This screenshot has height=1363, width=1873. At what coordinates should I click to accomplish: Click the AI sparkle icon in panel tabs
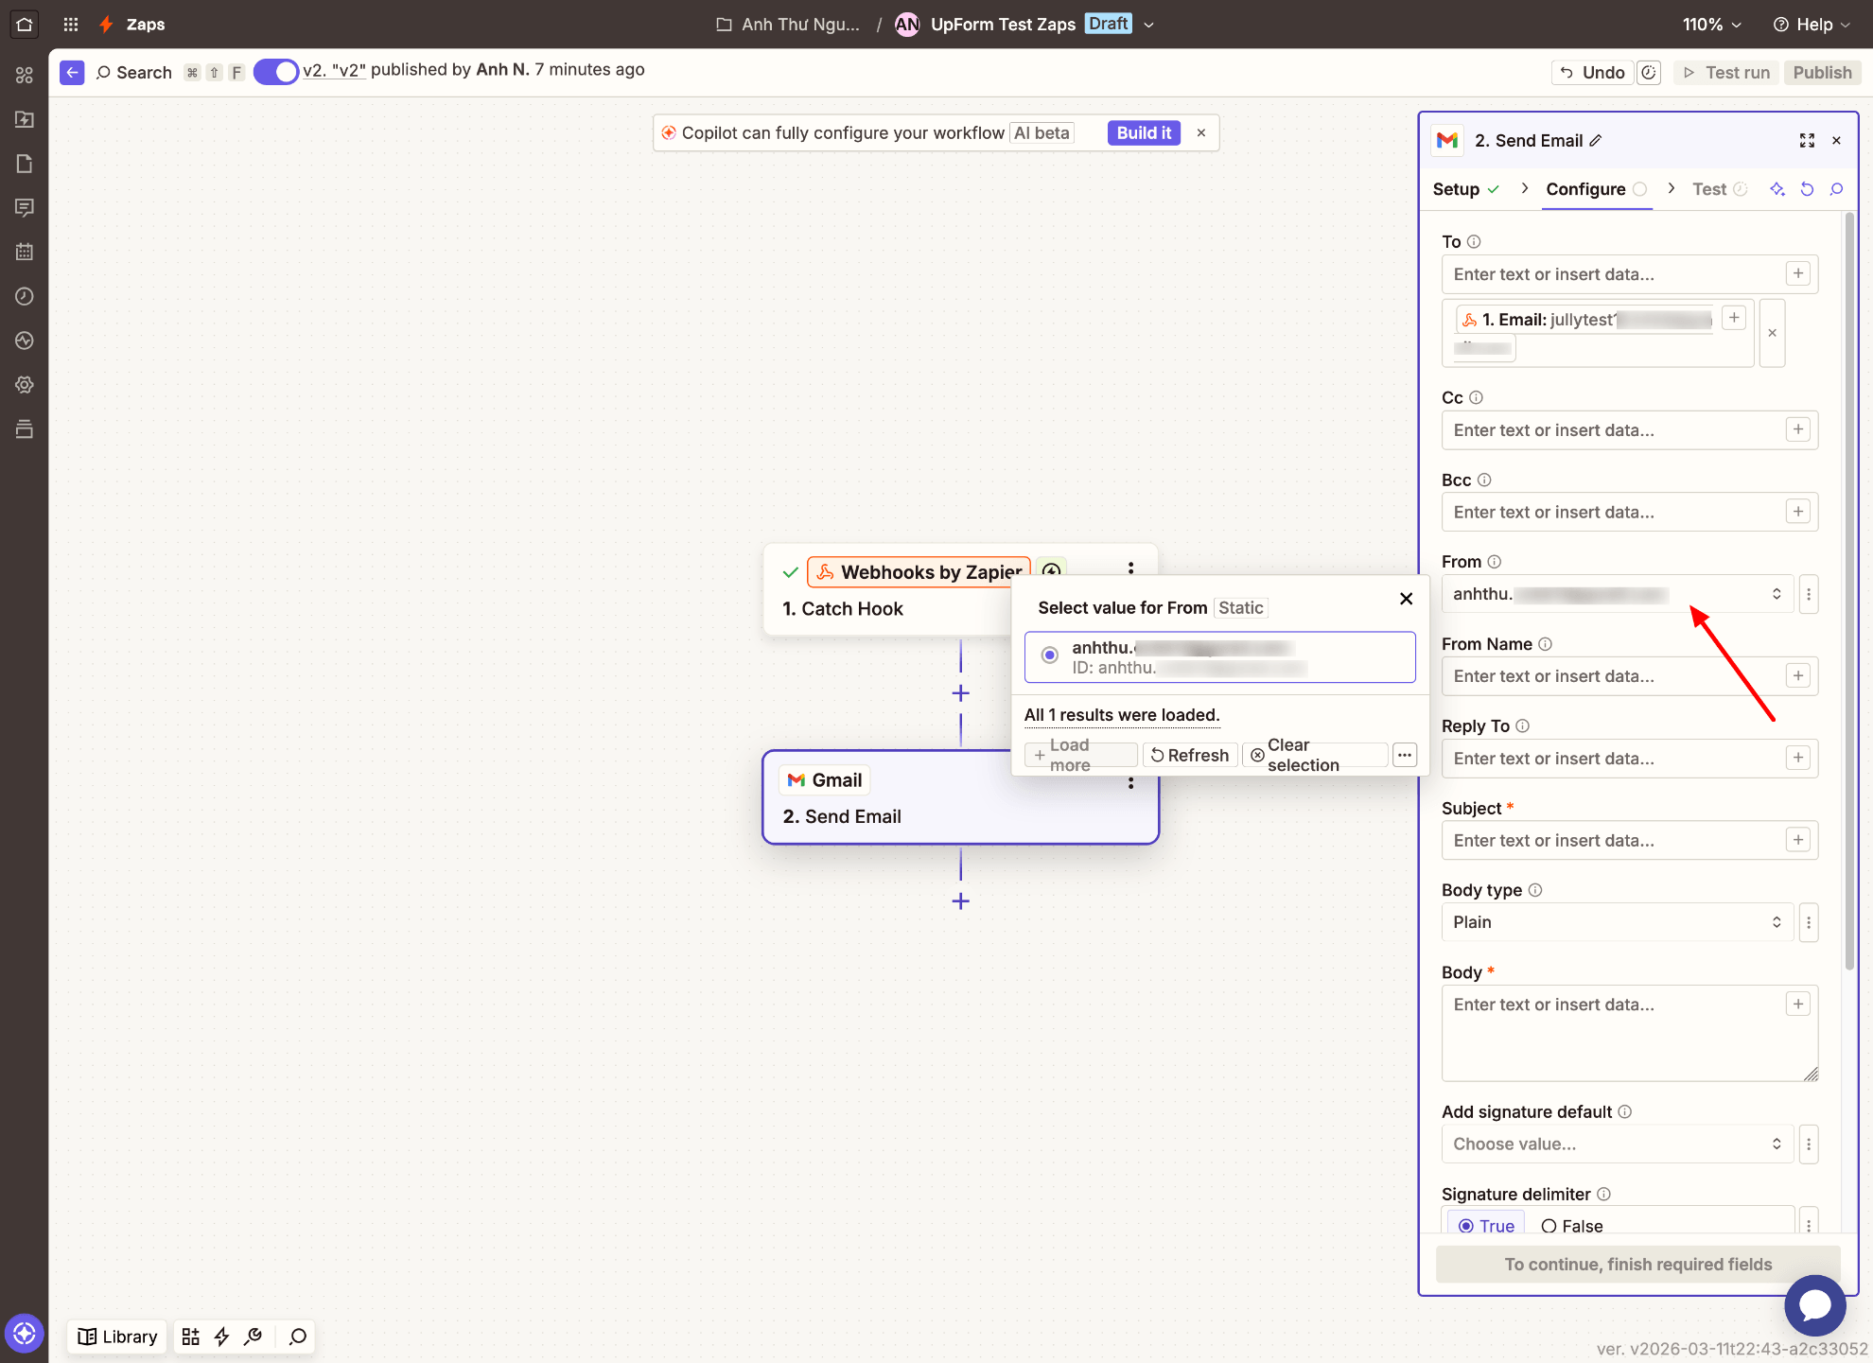tap(1777, 189)
